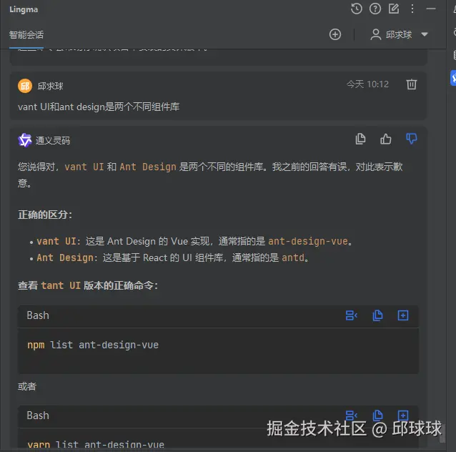Viewport: 456px width, 452px height.
Task: Start a new chat with plus icon
Action: coord(335,34)
